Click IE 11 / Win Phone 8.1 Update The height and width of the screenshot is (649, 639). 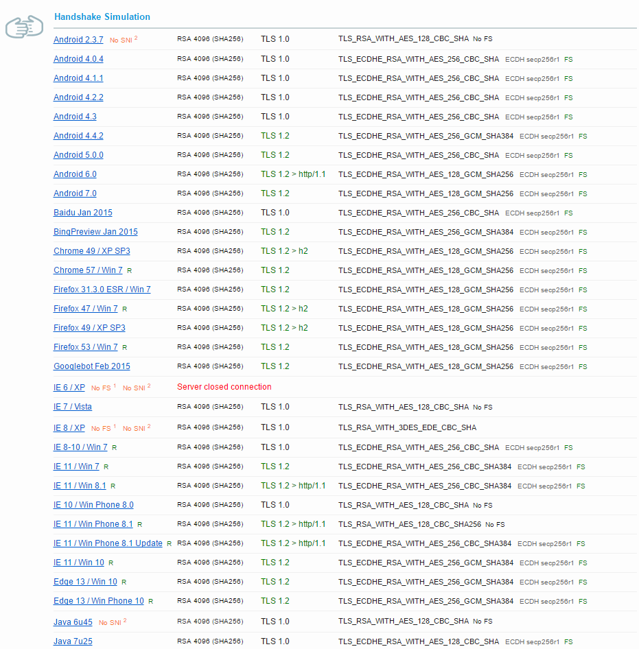coord(108,543)
